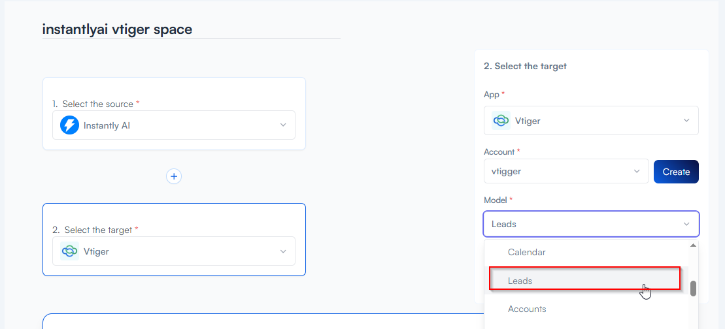
Task: Select the target step card
Action: pos(174,217)
